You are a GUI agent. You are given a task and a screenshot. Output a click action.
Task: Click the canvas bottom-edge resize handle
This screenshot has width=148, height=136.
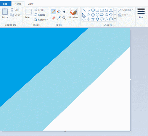coord(65,131)
